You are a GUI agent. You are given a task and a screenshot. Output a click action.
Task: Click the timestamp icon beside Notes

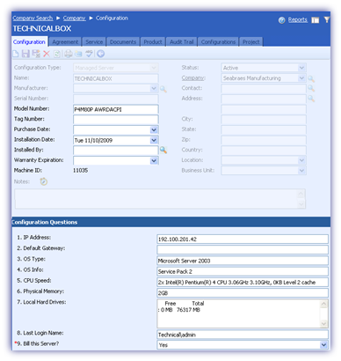pyautogui.click(x=43, y=181)
